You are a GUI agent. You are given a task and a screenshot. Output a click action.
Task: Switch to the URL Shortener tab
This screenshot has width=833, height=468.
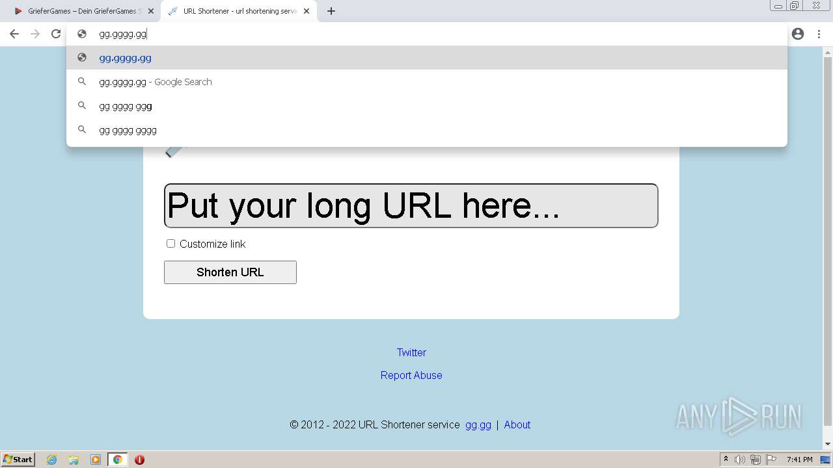239,11
